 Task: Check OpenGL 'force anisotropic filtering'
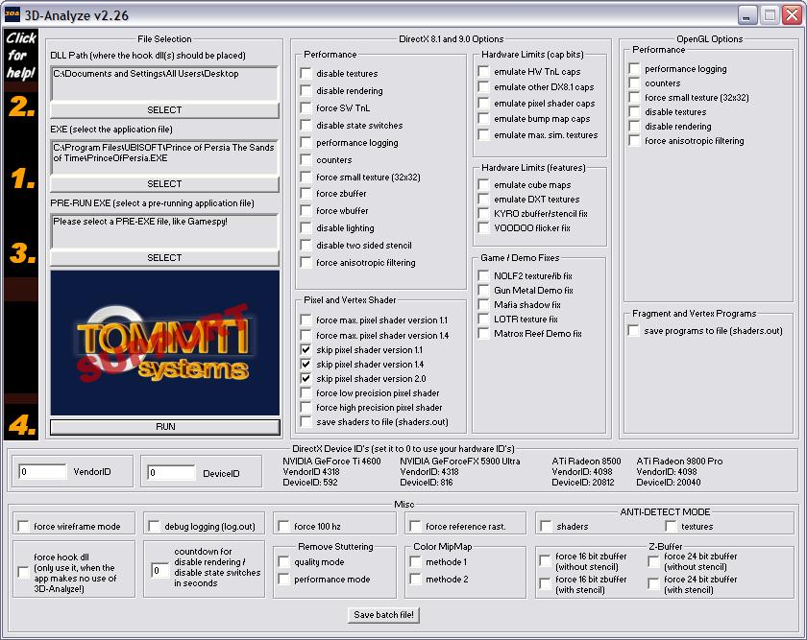[635, 140]
